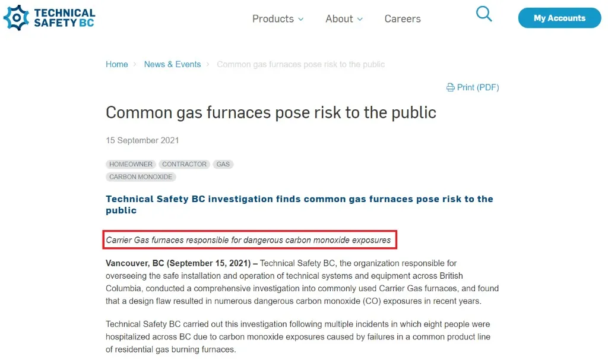Click the printer icon beside Print (PDF)
This screenshot has height=359, width=608.
pos(451,87)
